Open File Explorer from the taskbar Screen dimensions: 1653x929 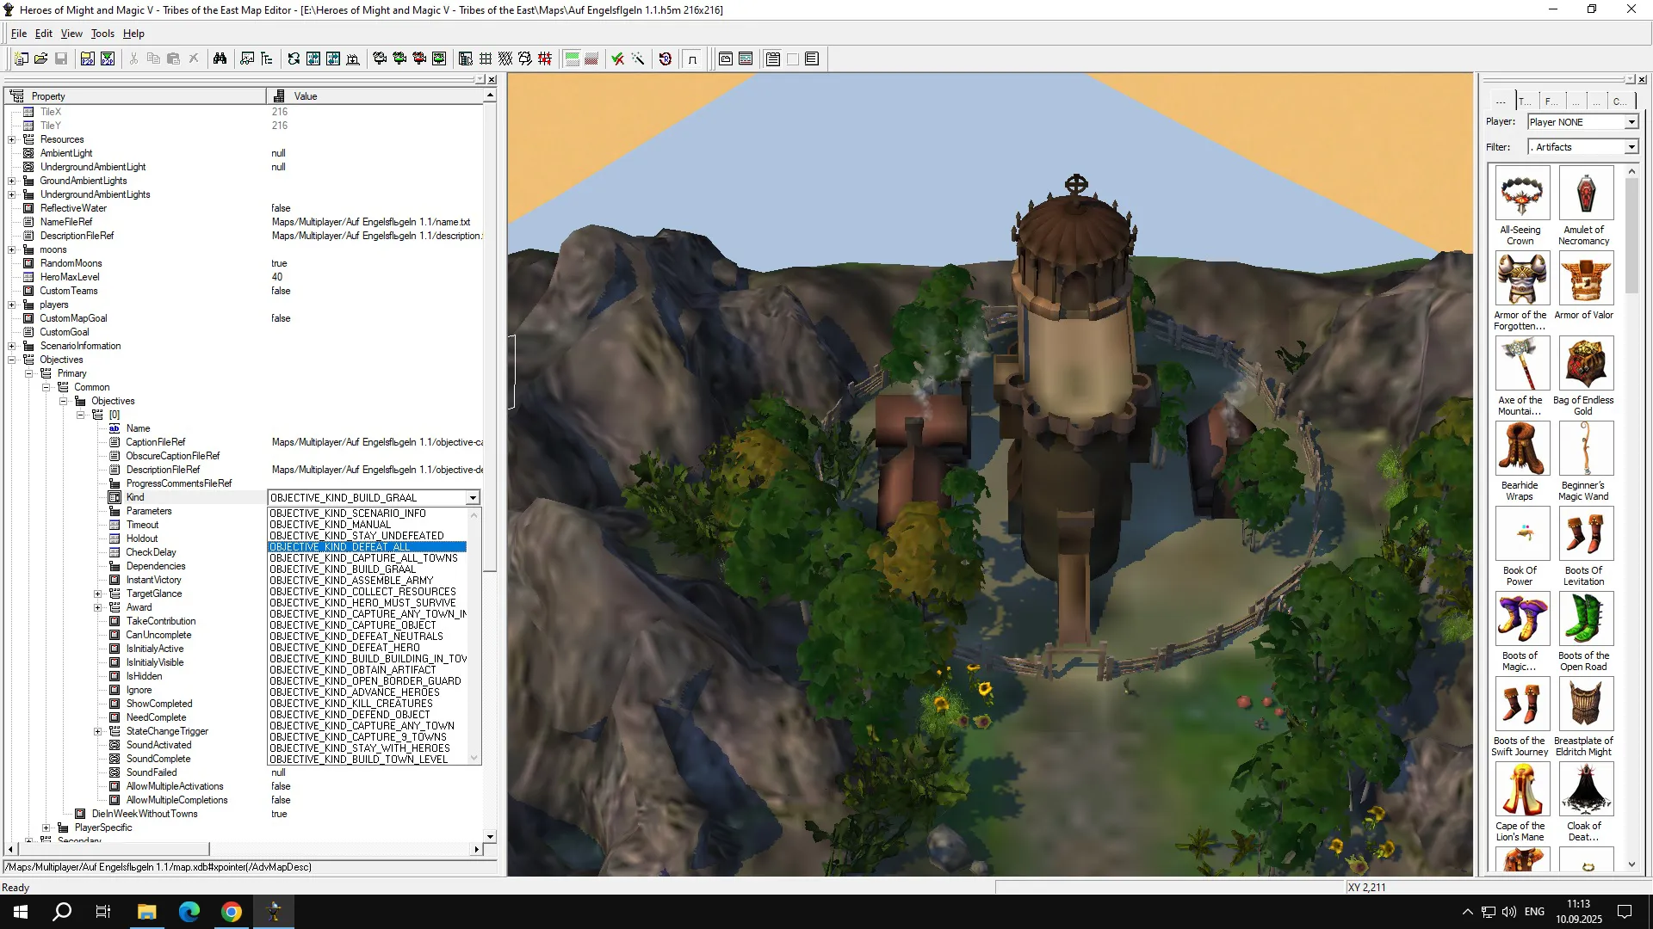click(146, 912)
